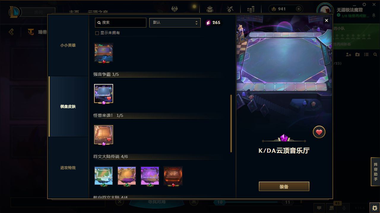
Task: Go back with the left arrow icon
Action: [x=11, y=32]
